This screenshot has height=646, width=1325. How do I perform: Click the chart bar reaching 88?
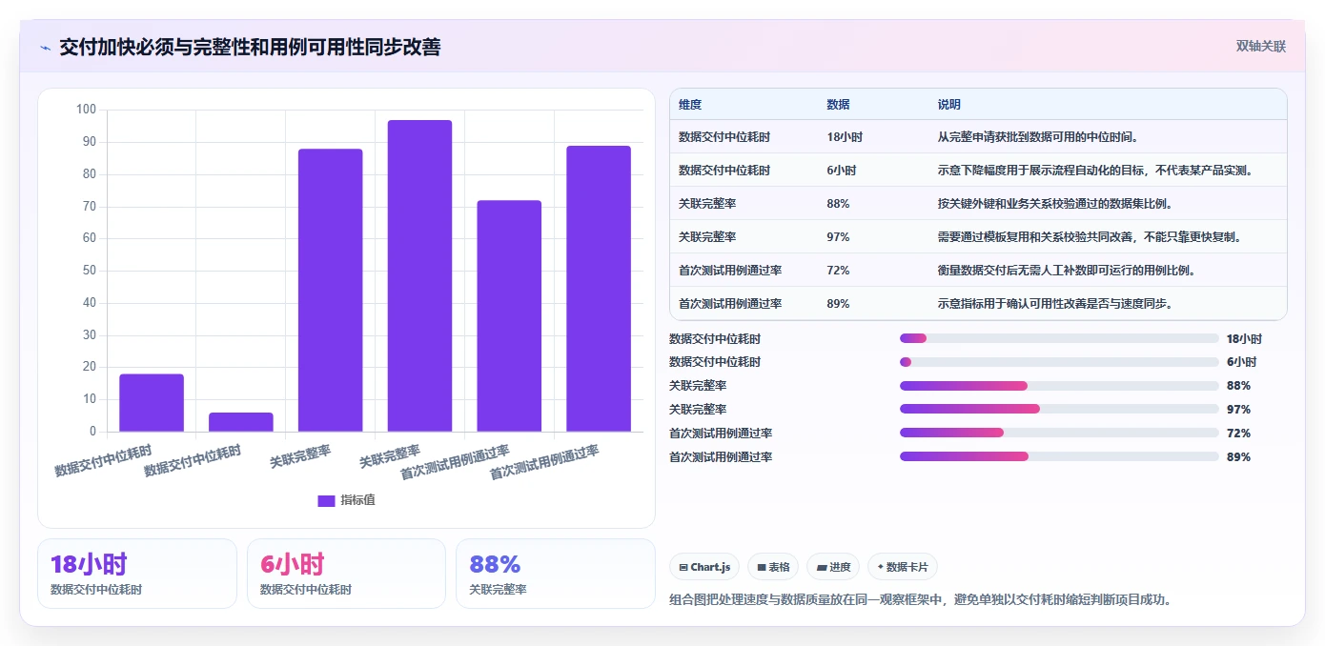(x=331, y=291)
